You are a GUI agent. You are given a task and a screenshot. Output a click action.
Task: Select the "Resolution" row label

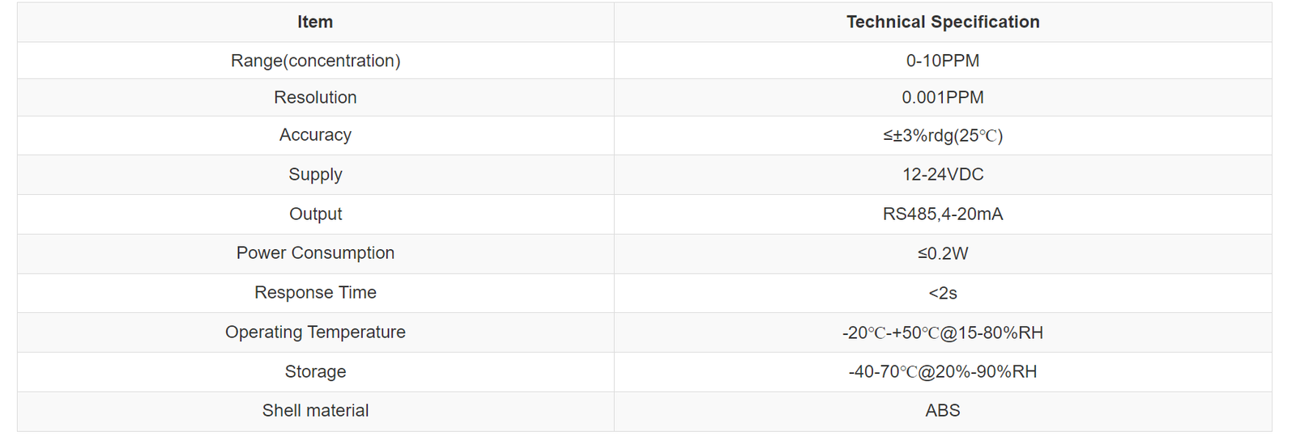coord(315,97)
